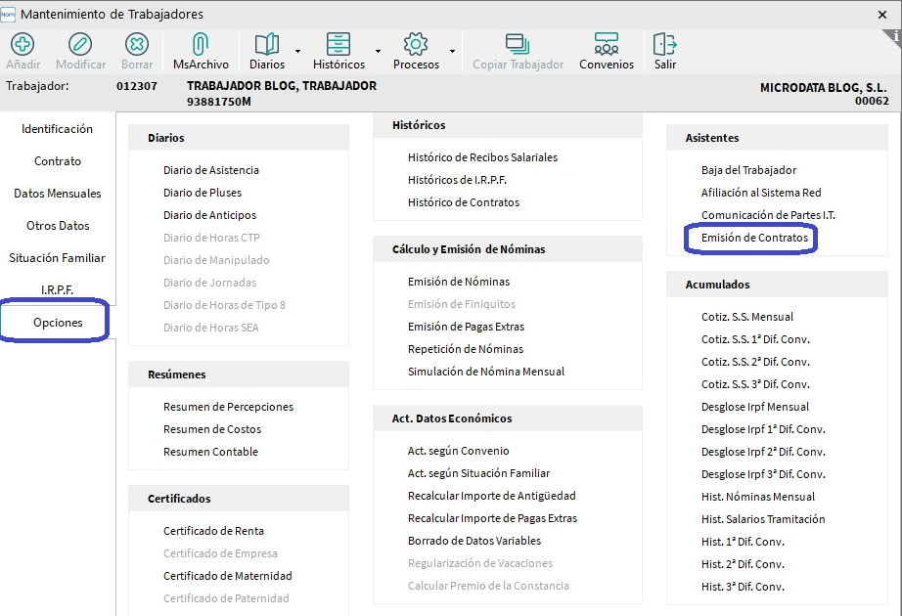Open the Situación Familiar tab
The width and height of the screenshot is (902, 616).
pos(58,258)
